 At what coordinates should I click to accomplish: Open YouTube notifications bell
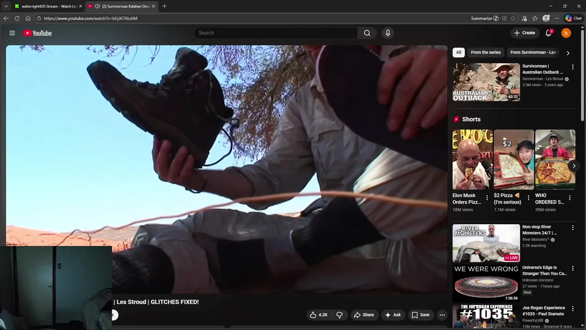[548, 33]
